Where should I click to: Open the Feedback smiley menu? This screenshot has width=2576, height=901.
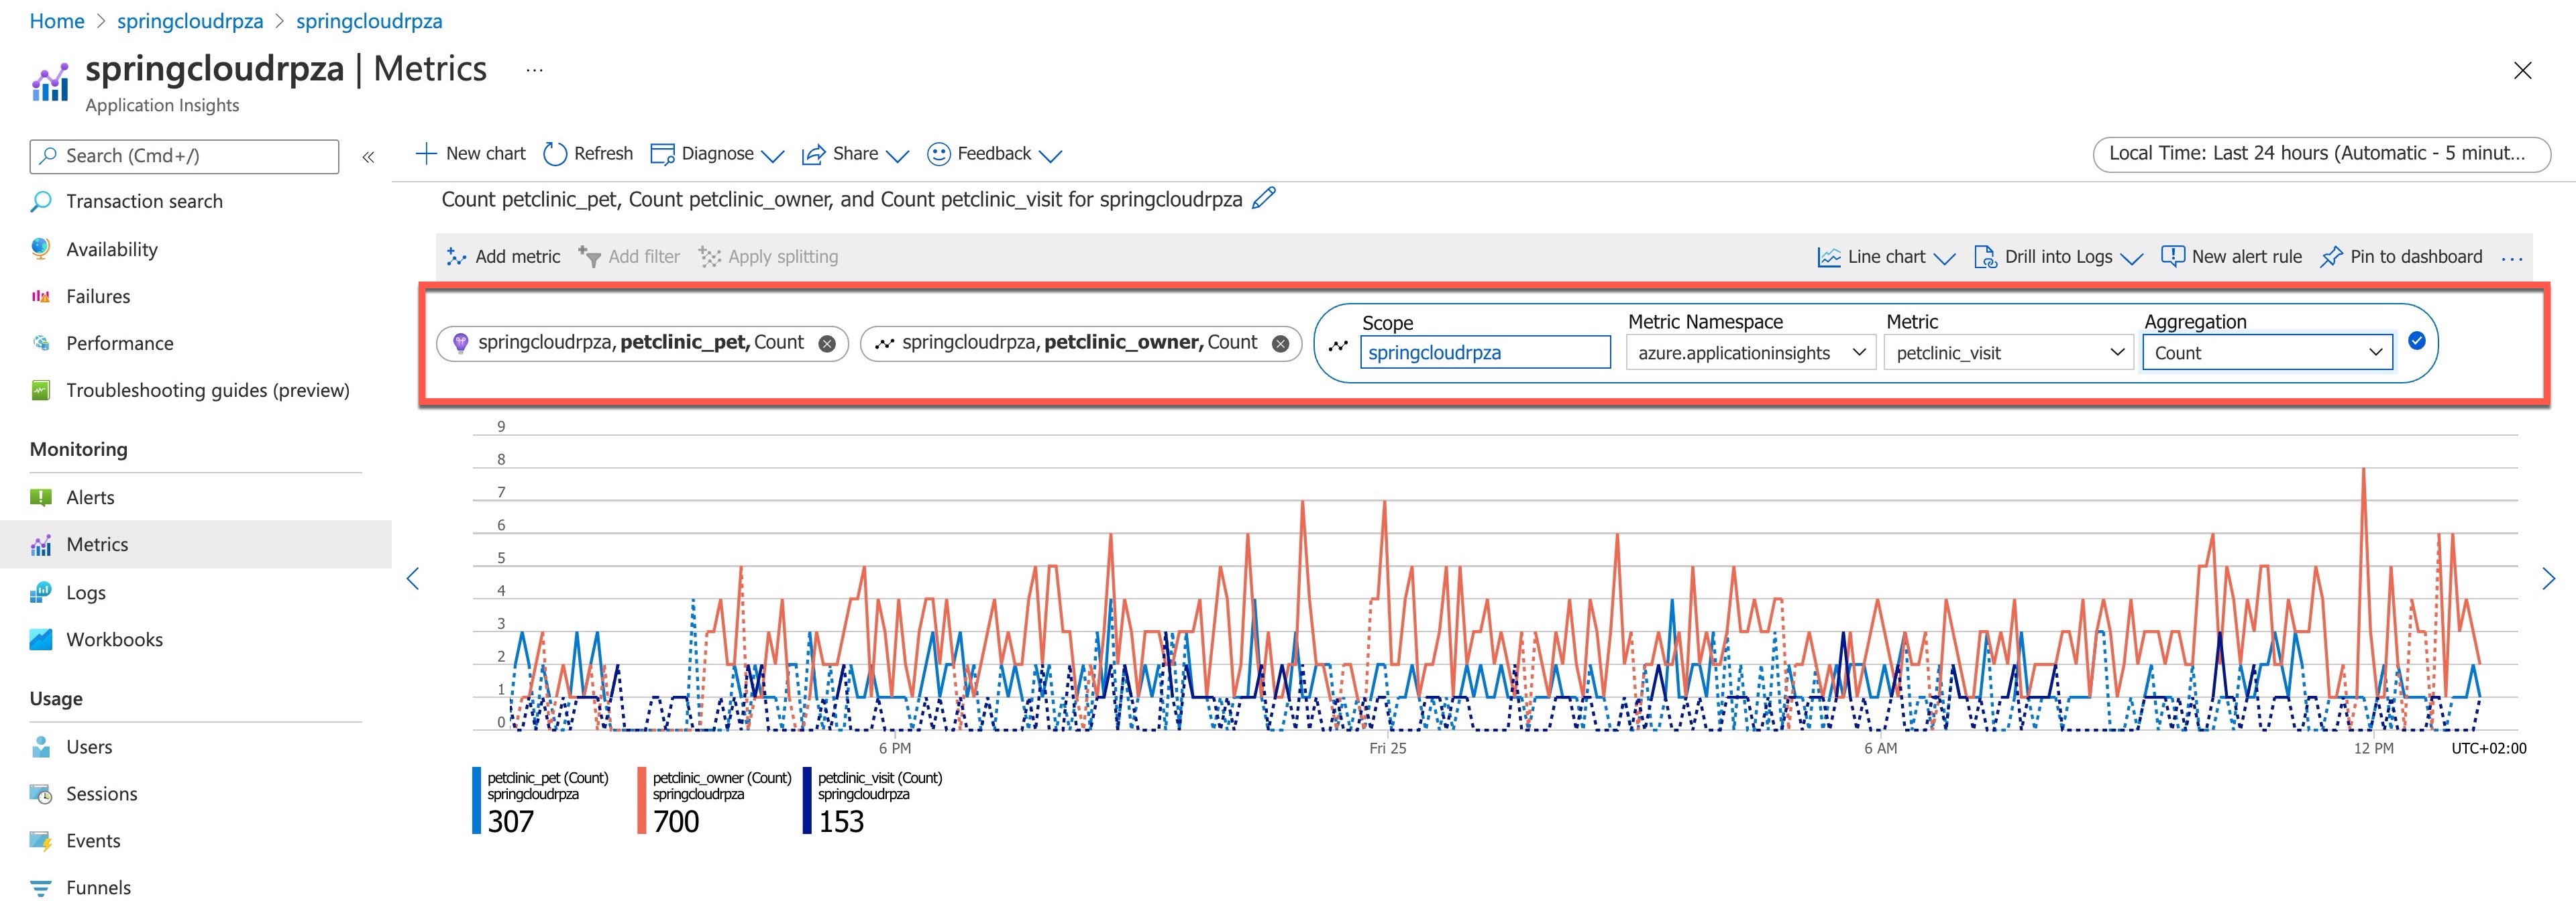(x=938, y=154)
